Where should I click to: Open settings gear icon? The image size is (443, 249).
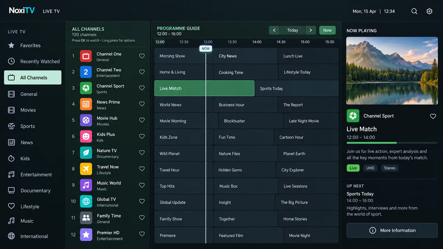tap(429, 11)
